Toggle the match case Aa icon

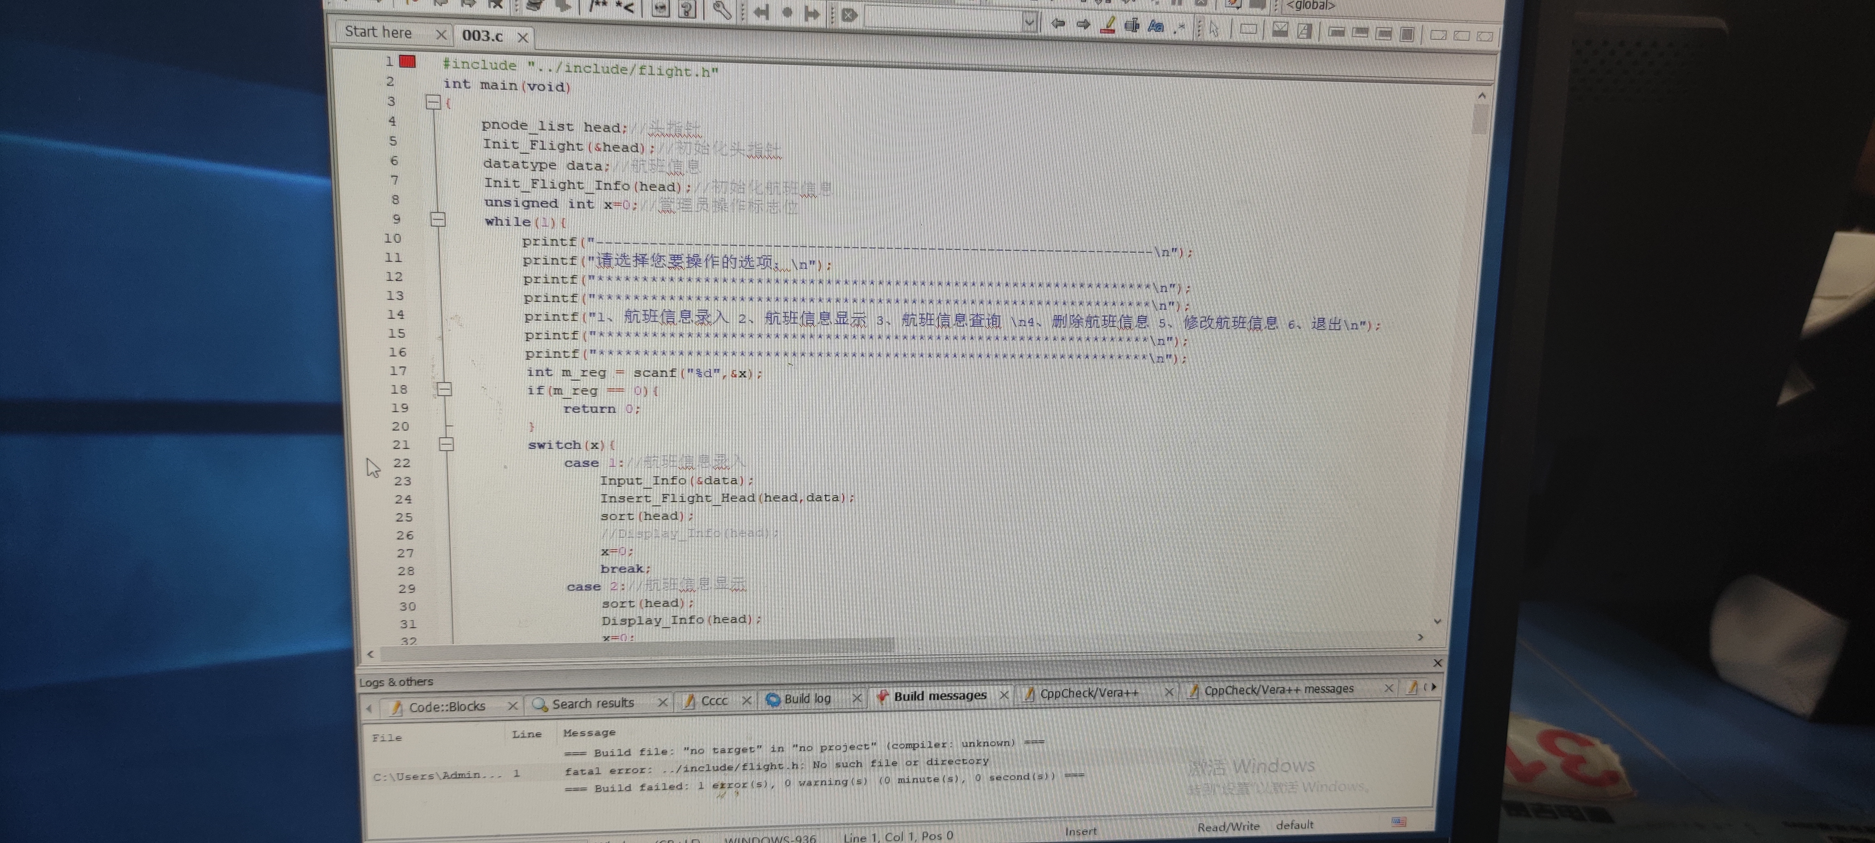click(1156, 27)
